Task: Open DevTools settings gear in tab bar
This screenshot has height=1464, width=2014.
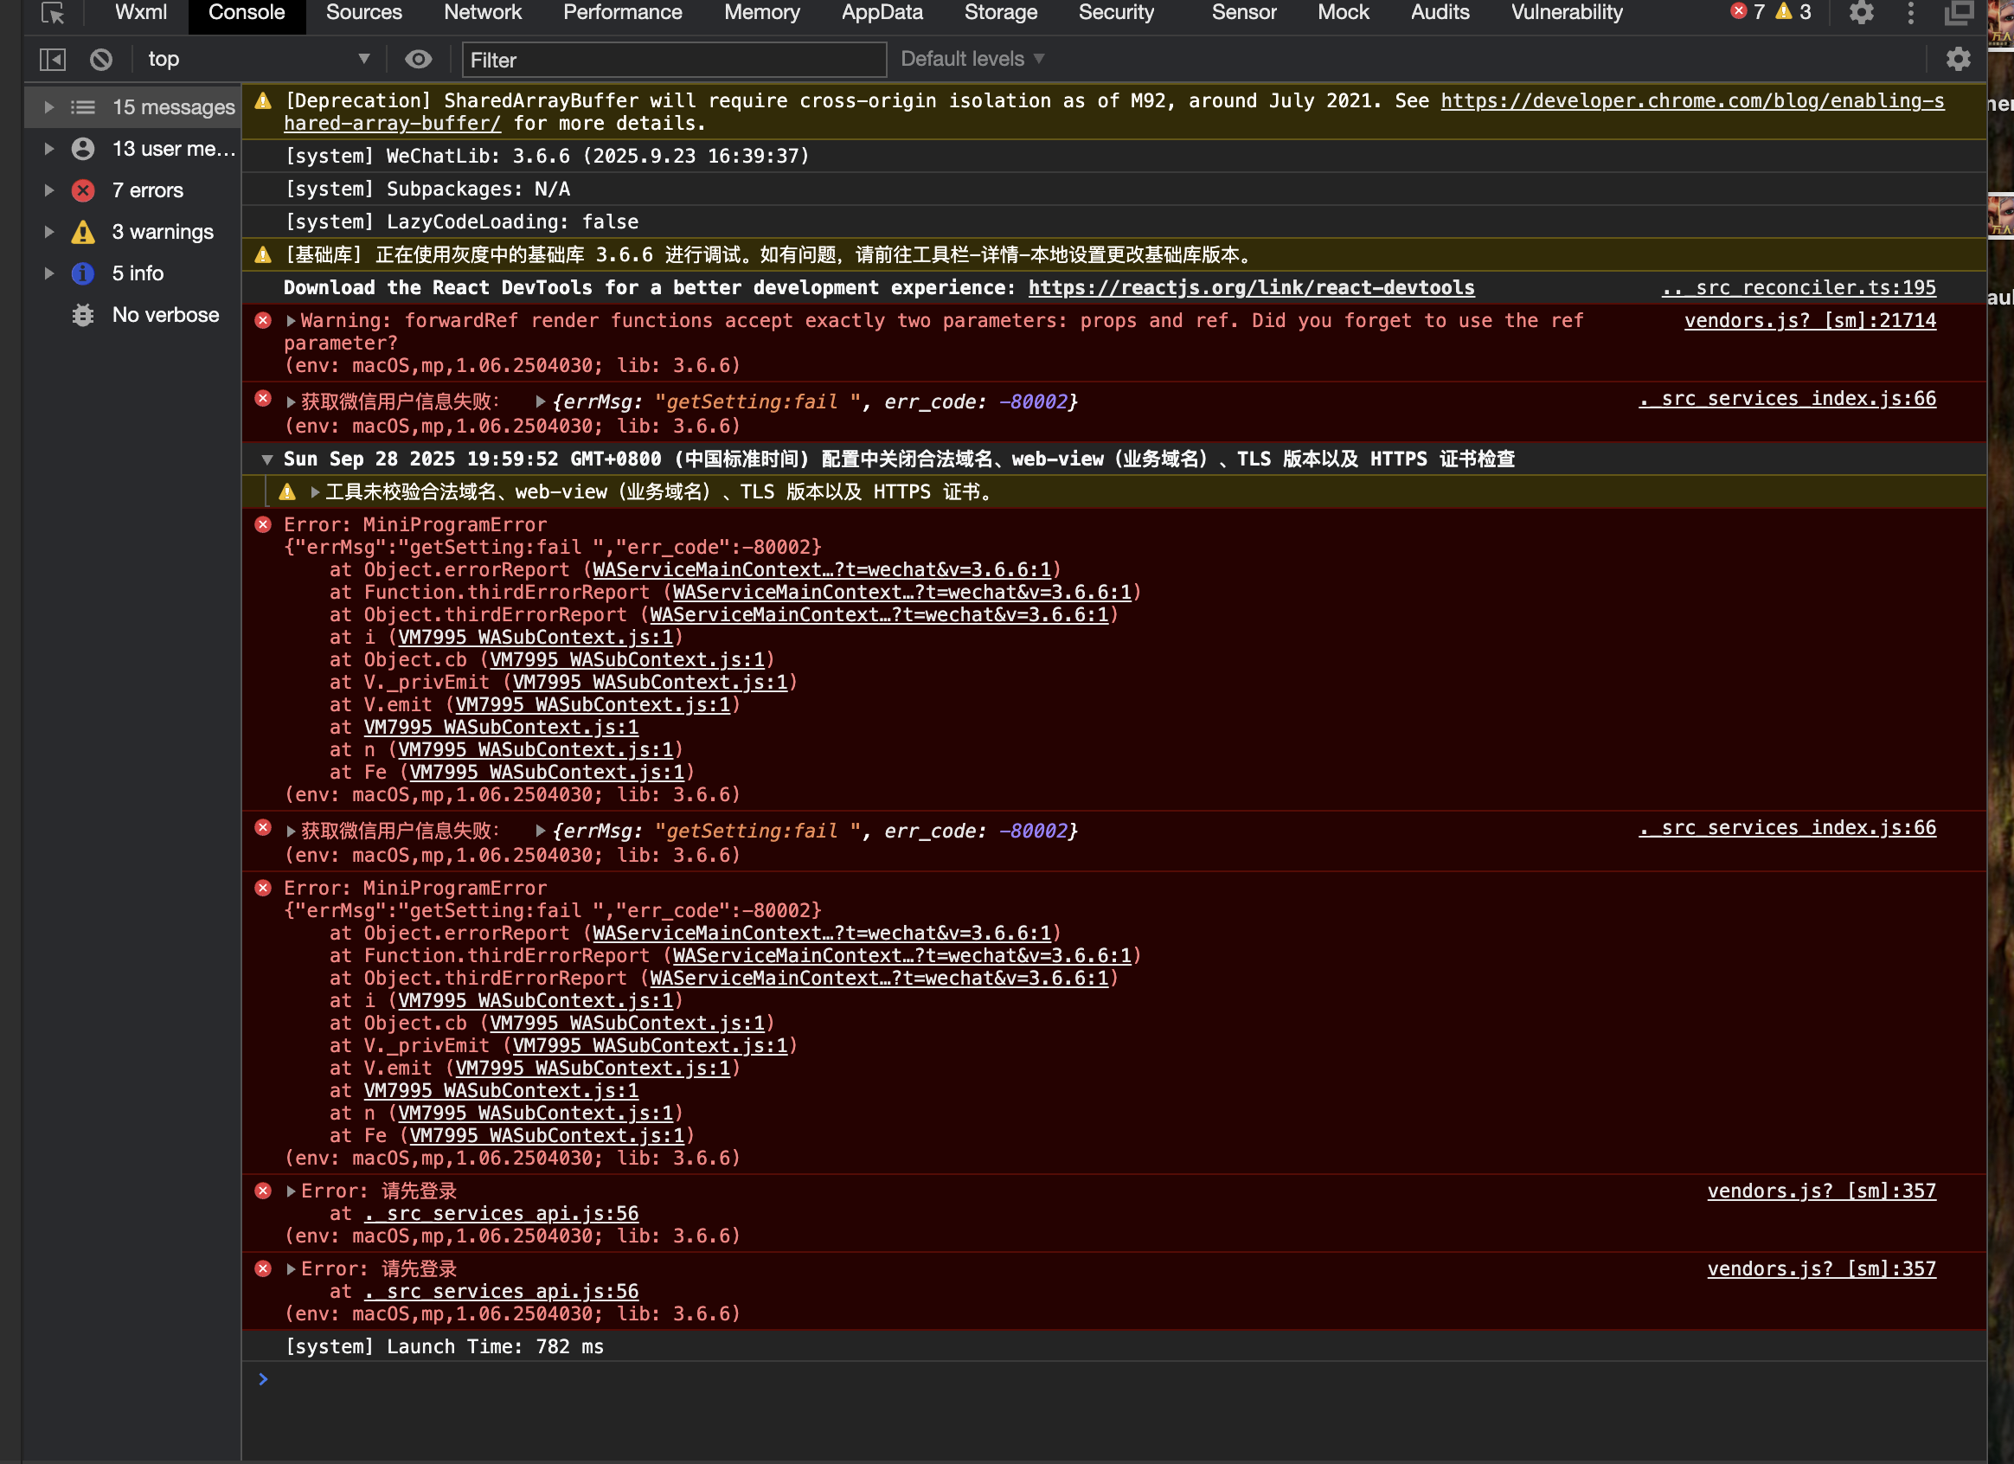Action: [x=1860, y=13]
